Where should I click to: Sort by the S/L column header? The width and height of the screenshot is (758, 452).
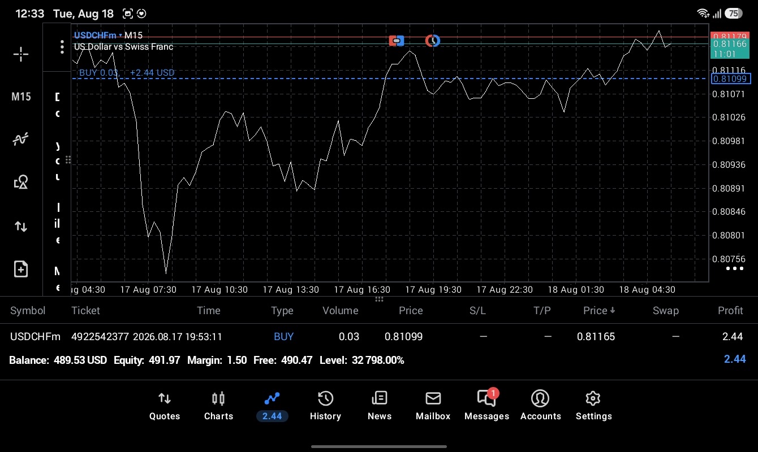(x=477, y=310)
